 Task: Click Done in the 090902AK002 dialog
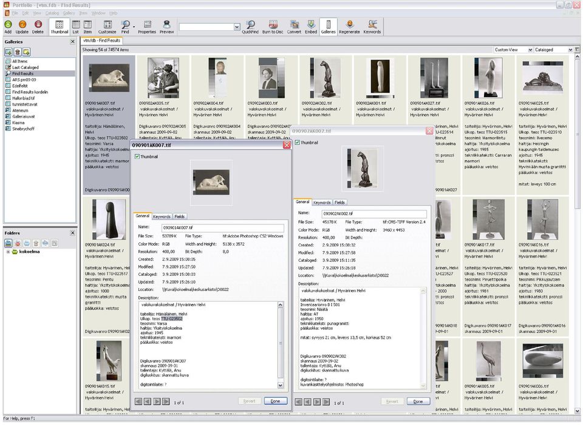pyautogui.click(x=418, y=401)
